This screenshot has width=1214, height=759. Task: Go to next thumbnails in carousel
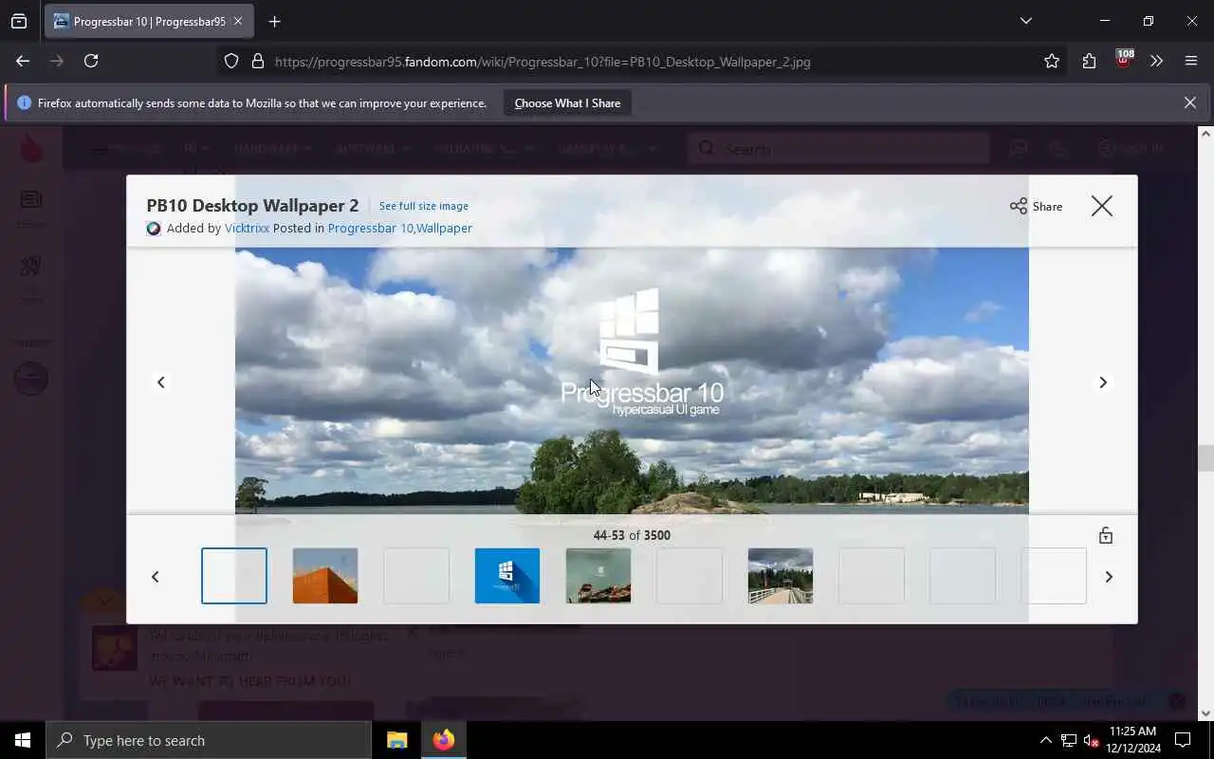[1109, 576]
